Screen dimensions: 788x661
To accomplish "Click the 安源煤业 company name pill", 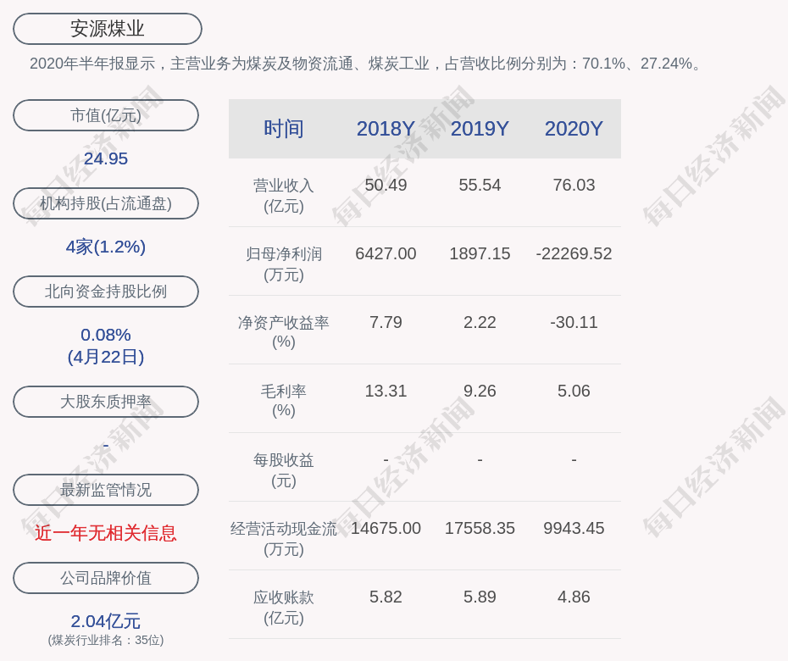I will 107,29.
